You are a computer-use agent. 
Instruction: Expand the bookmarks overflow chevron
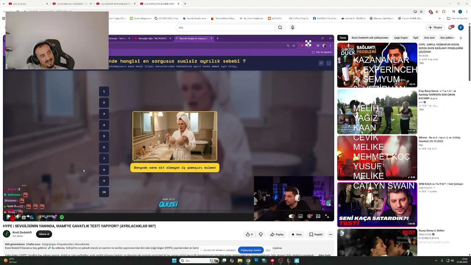439,18
